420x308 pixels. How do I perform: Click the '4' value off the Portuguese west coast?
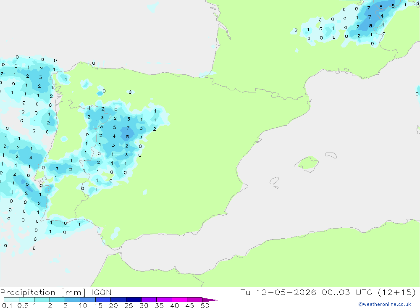tap(31, 158)
